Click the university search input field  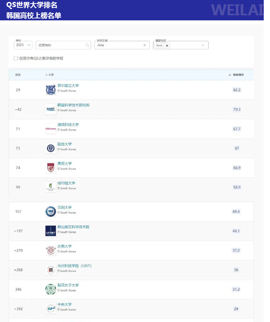point(63,45)
